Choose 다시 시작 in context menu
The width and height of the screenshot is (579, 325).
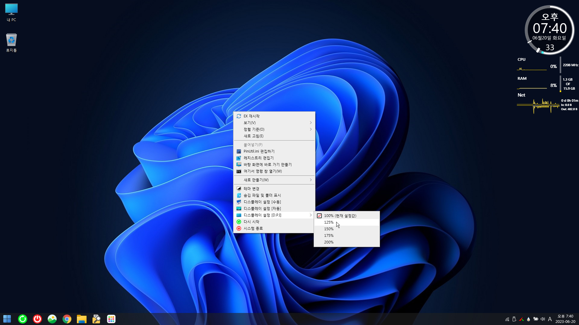click(x=274, y=222)
